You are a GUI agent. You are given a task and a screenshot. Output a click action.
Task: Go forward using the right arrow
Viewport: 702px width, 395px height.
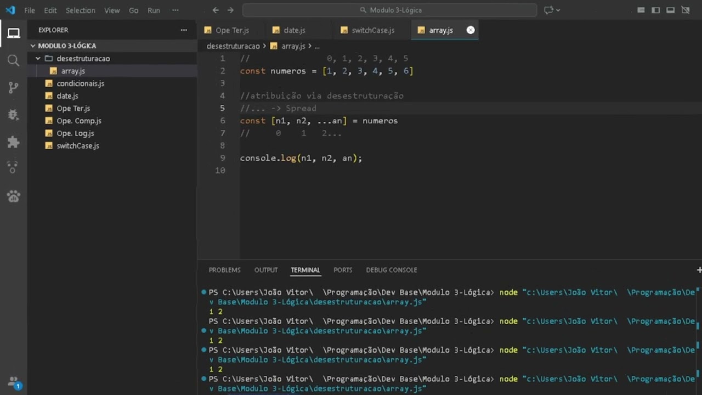230,10
